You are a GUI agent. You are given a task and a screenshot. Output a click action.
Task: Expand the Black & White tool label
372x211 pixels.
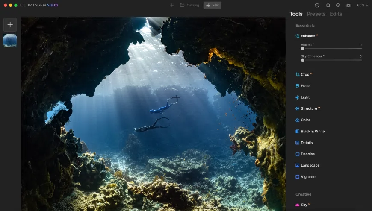[313, 132]
